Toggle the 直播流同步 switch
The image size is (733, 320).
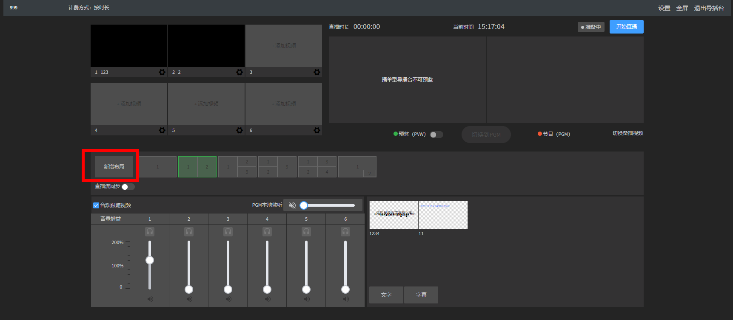click(x=128, y=187)
